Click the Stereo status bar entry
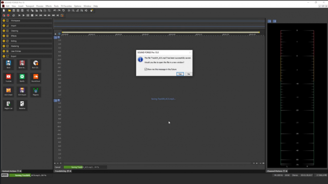Viewport: 328px width, 184px height. (295, 175)
